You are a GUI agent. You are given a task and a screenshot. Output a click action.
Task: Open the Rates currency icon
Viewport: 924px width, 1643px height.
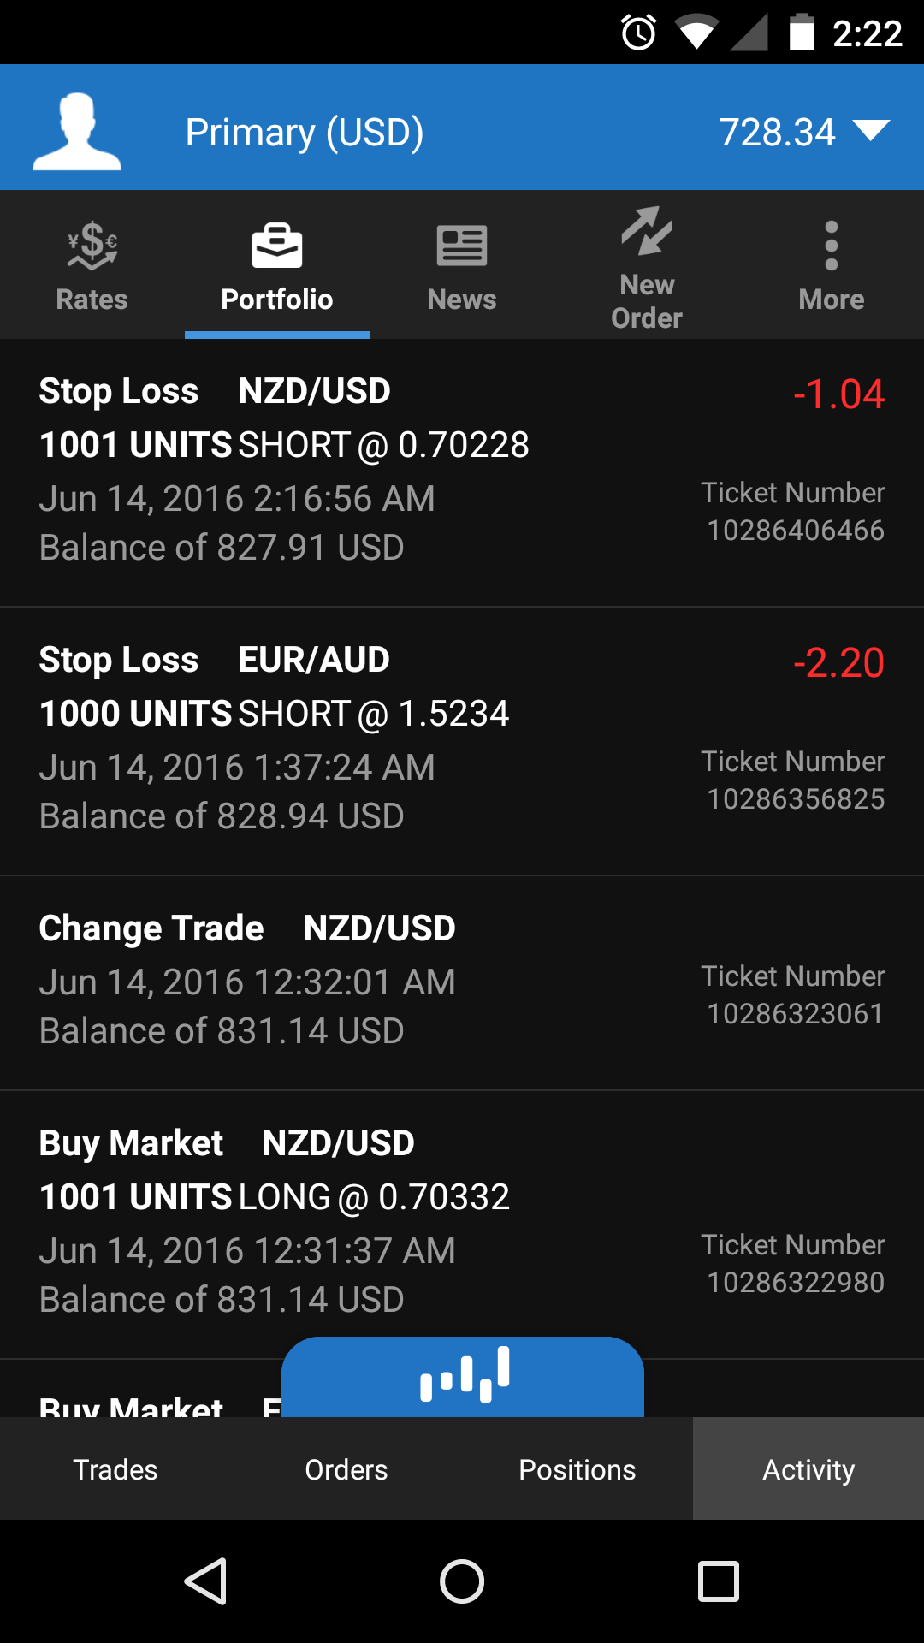[92, 246]
